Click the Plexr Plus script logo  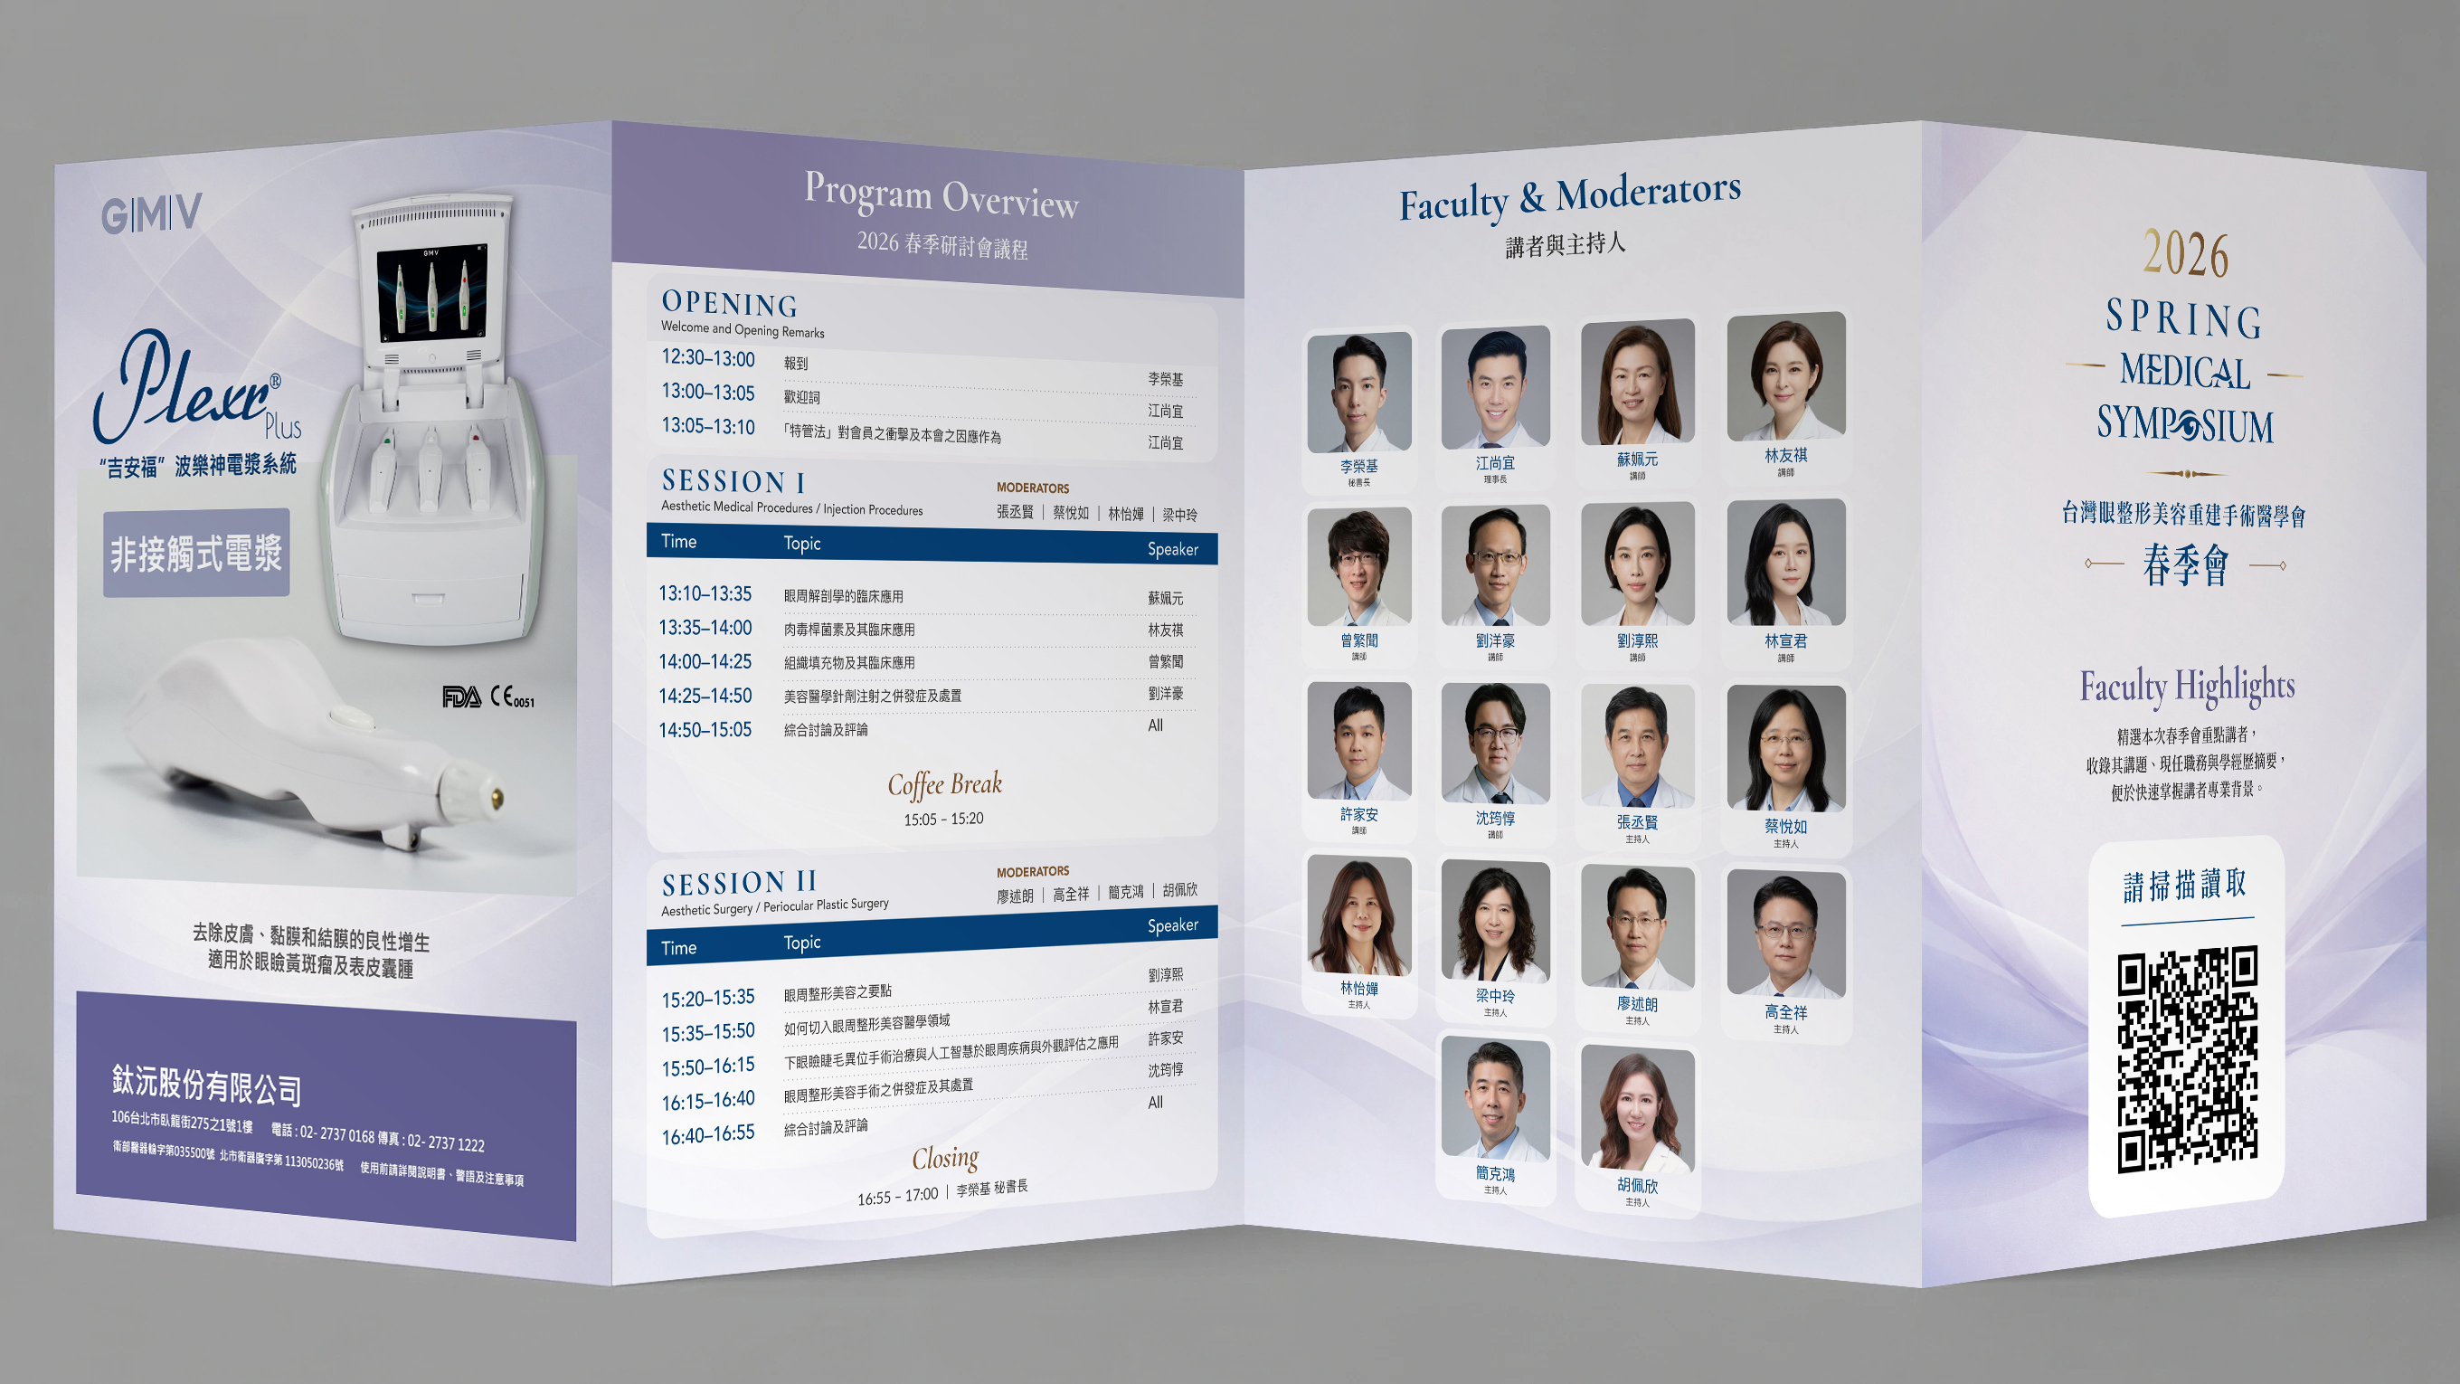click(198, 388)
